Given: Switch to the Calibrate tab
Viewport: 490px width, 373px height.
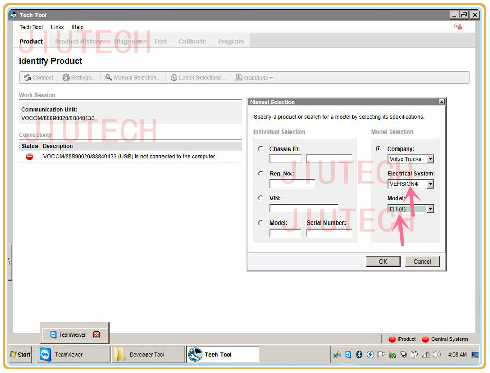Looking at the screenshot, I should click(x=192, y=42).
